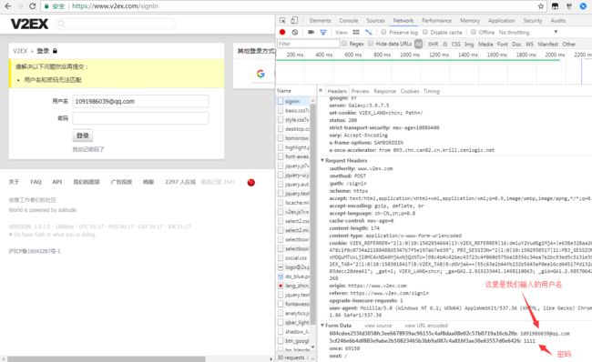Filter requests by Img
Screen dimensions: 592x362
pos(469,45)
